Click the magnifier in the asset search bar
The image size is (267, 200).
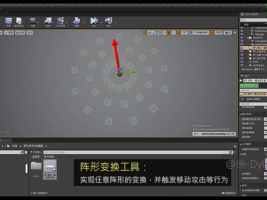[231, 152]
